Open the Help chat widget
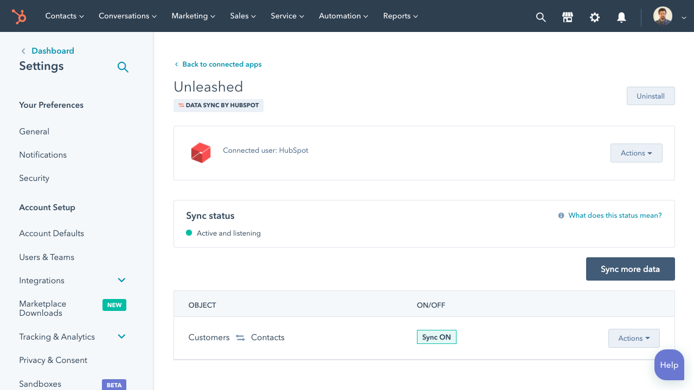The image size is (694, 390). click(x=669, y=365)
